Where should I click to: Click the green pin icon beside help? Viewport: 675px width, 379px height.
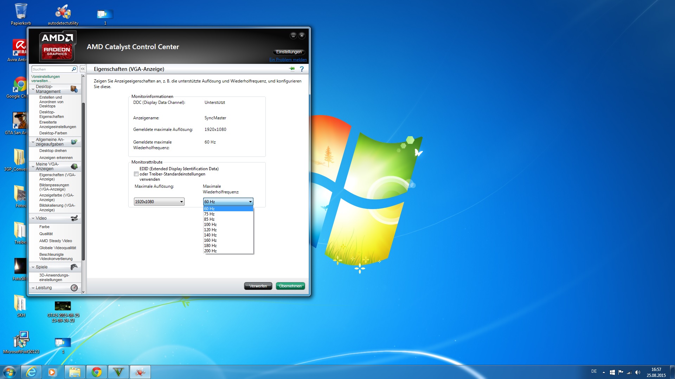pyautogui.click(x=292, y=69)
